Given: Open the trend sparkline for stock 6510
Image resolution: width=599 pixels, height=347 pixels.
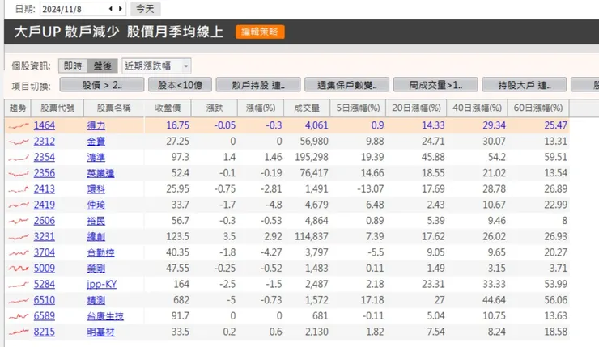Looking at the screenshot, I should (19, 300).
